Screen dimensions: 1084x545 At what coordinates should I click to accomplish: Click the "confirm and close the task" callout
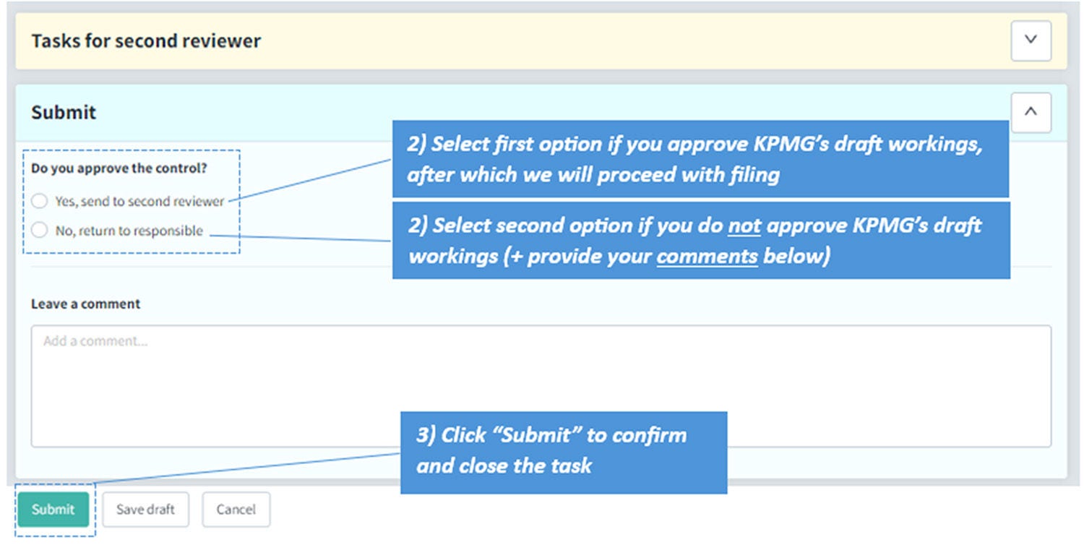click(x=563, y=450)
